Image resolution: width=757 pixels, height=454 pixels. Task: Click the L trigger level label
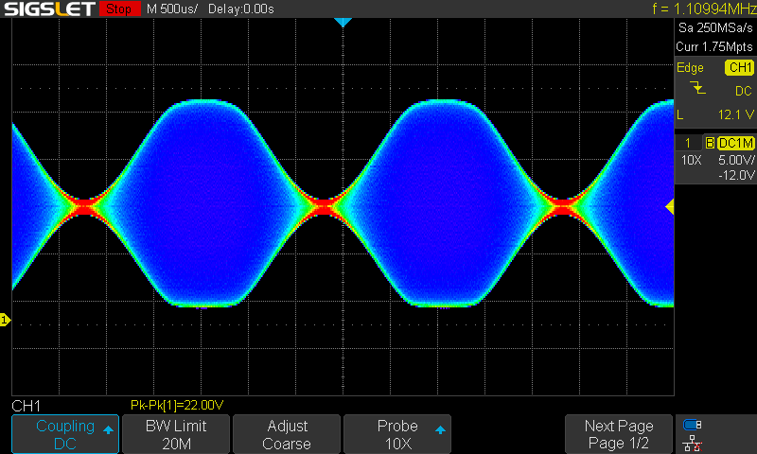pyautogui.click(x=680, y=114)
